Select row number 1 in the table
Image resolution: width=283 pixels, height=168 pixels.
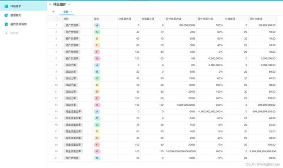[56, 25]
